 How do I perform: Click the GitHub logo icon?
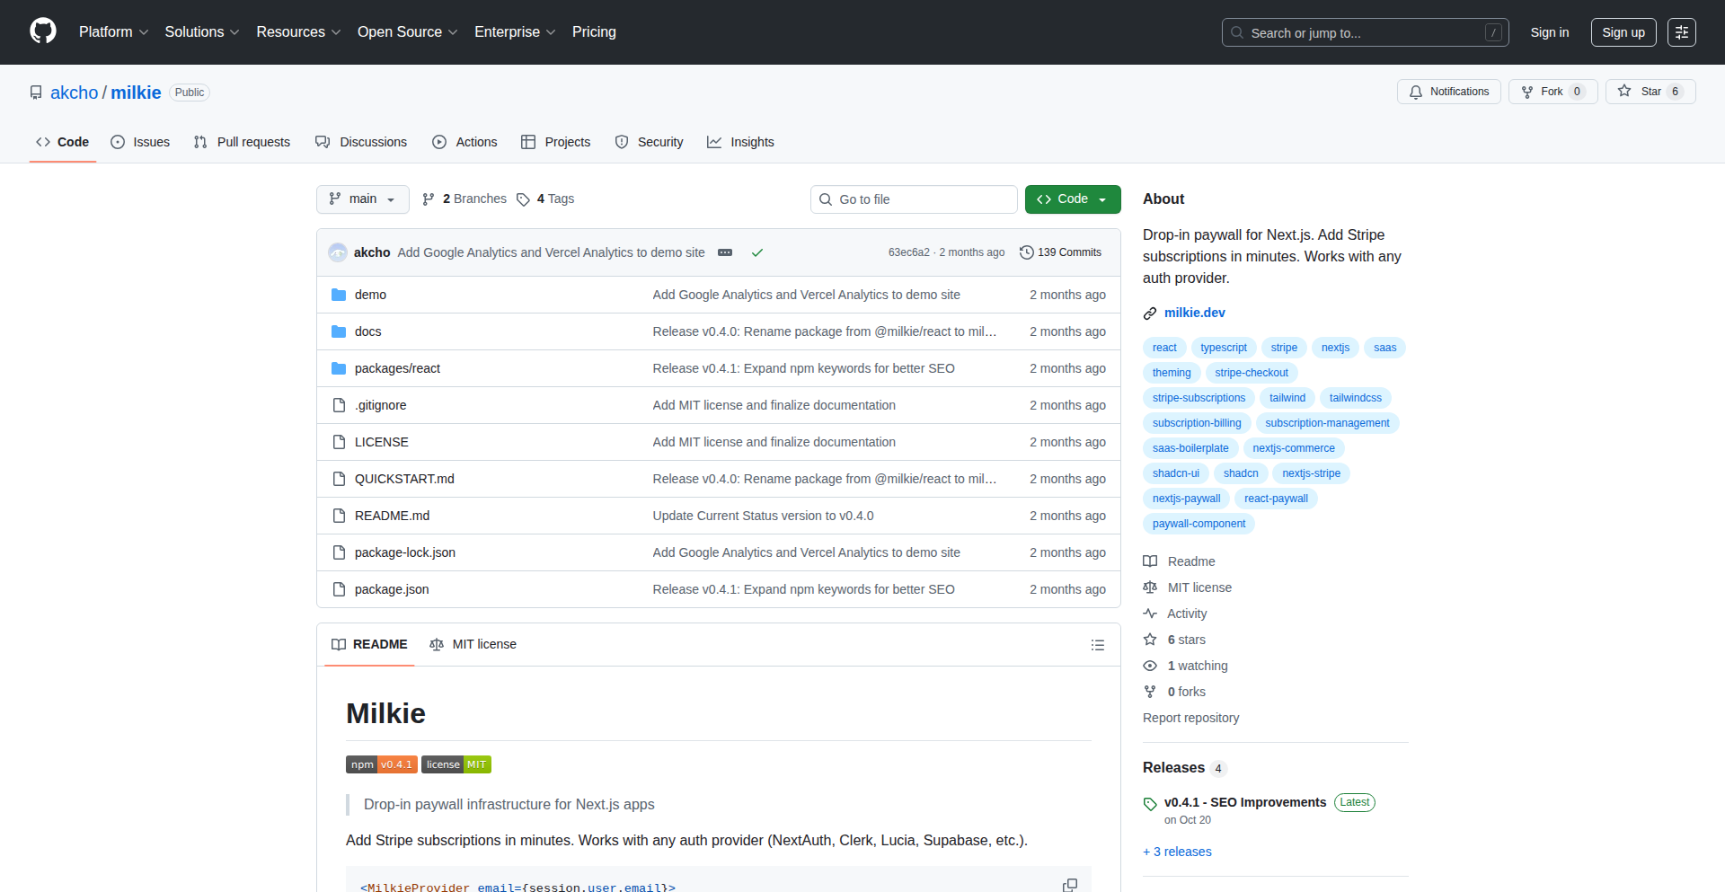[x=43, y=31]
